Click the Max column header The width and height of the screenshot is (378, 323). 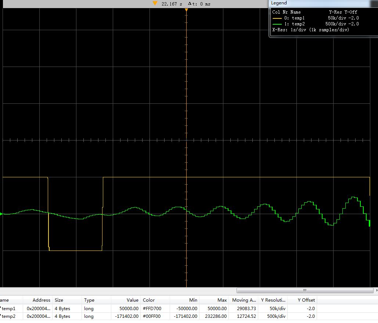214,300
